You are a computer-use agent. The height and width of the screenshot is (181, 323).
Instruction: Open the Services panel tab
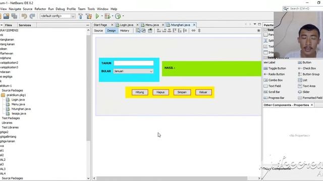[x=25, y=25]
